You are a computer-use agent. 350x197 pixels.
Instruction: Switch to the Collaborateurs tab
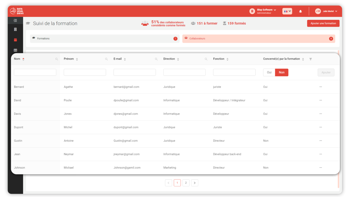click(x=259, y=39)
